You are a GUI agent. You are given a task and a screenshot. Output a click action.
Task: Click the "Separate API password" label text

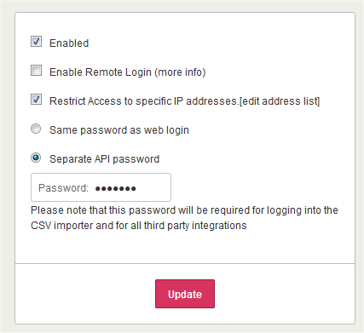(104, 159)
